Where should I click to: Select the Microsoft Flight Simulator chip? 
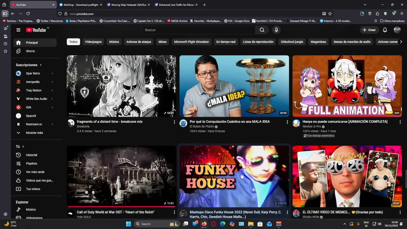click(x=191, y=42)
